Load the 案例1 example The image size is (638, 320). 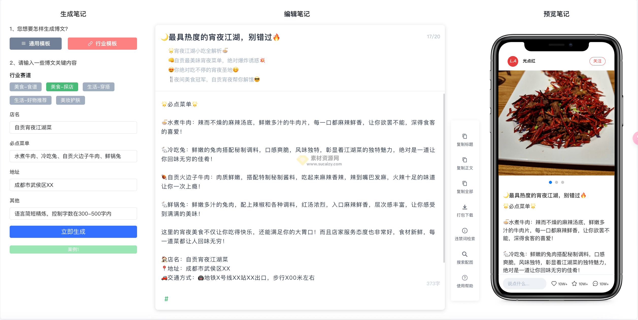[x=73, y=249]
